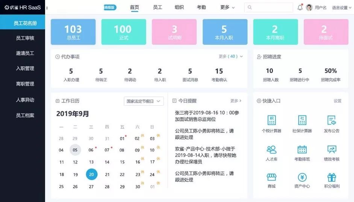Open the 2 本月离职 card
This screenshot has width=354, height=202.
[275, 32]
